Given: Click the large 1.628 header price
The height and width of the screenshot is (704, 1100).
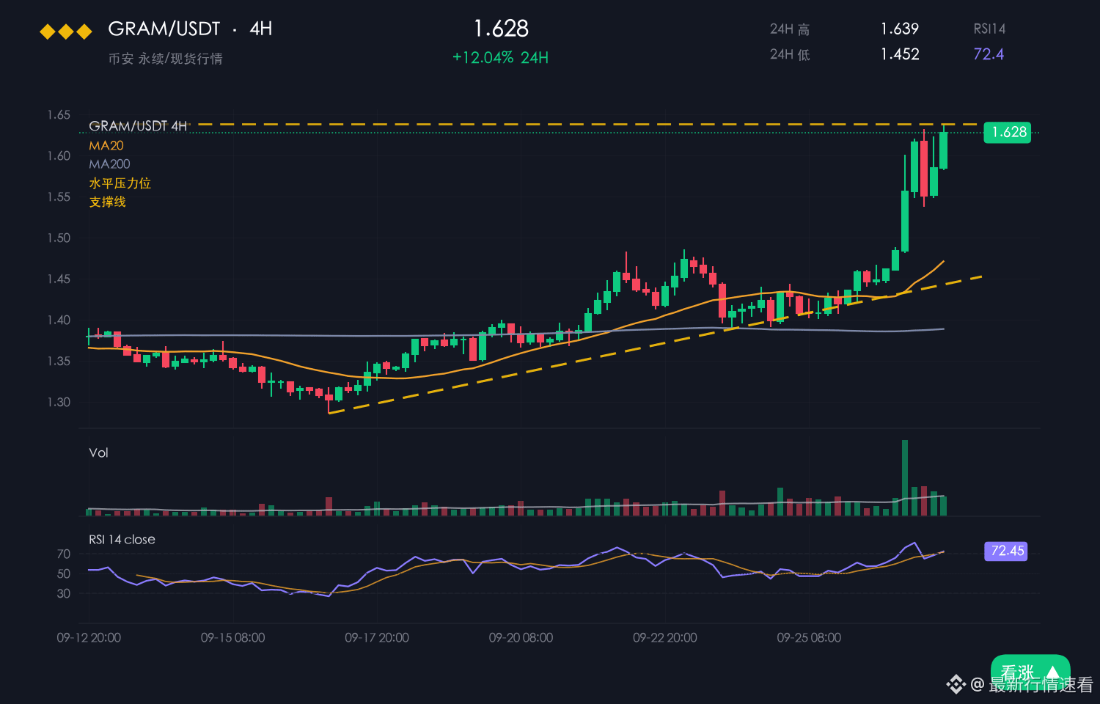Looking at the screenshot, I should (501, 29).
